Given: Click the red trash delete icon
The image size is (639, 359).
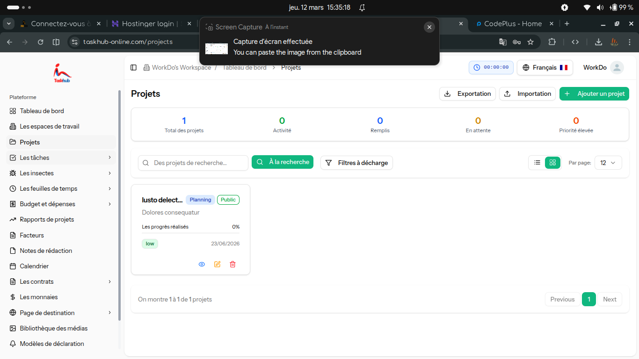Looking at the screenshot, I should tap(232, 264).
